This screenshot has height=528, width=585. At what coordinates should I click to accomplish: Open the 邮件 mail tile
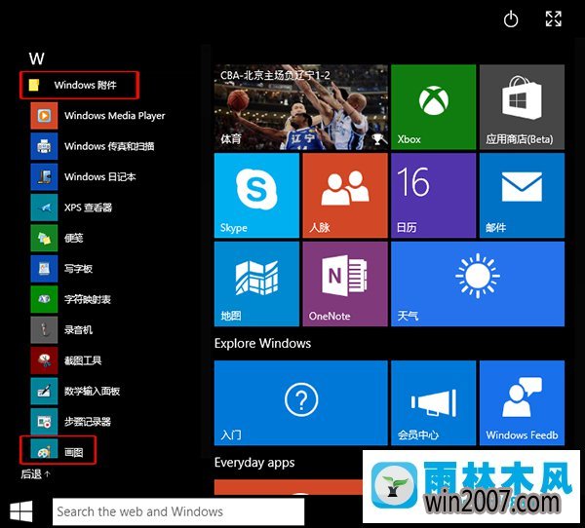[x=522, y=196]
